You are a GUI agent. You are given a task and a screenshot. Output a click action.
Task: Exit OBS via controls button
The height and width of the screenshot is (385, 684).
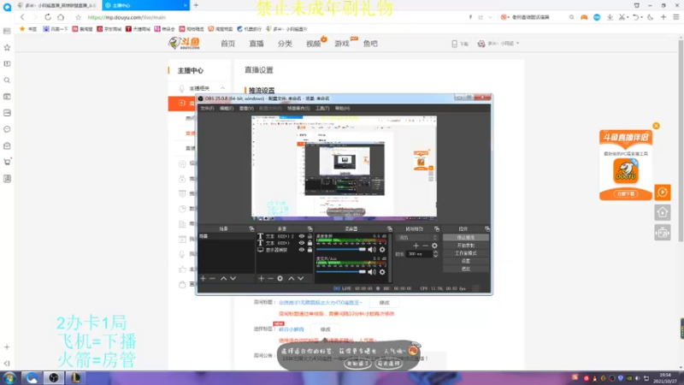465,269
